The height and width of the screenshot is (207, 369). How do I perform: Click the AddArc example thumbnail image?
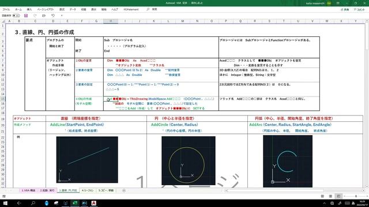tap(288, 161)
